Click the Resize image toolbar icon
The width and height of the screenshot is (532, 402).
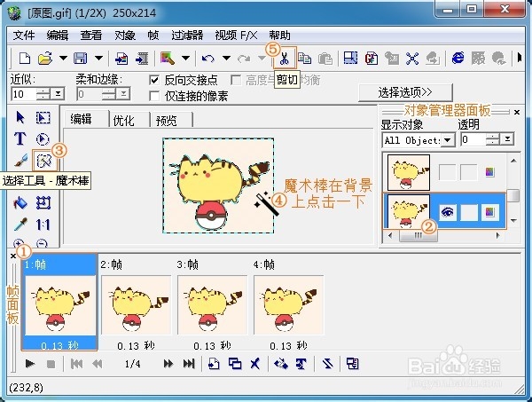tap(350, 59)
